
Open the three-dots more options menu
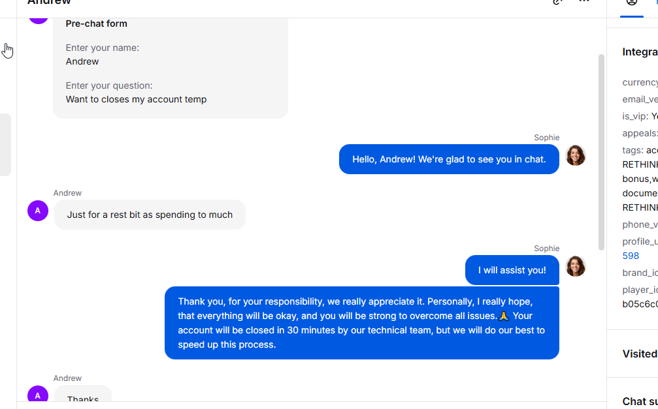584,2
